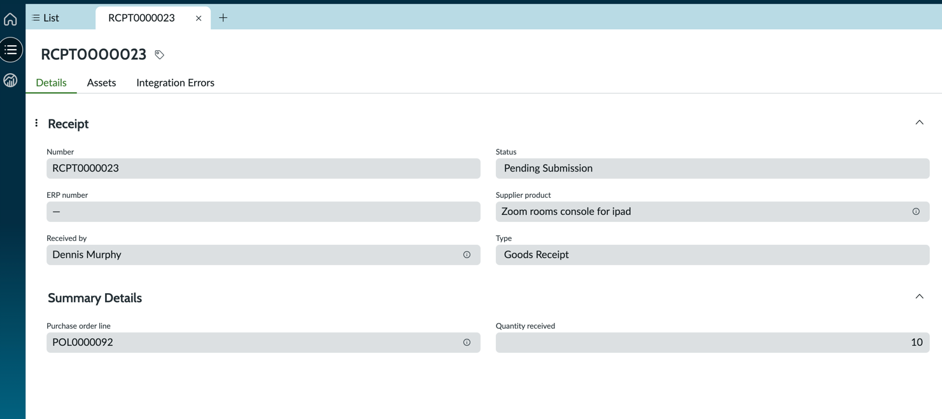Screen dimensions: 942x419
Task: Click the ERP number field
Action: [264, 212]
